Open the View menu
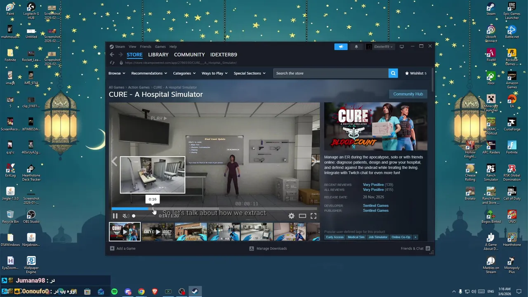 [132, 47]
